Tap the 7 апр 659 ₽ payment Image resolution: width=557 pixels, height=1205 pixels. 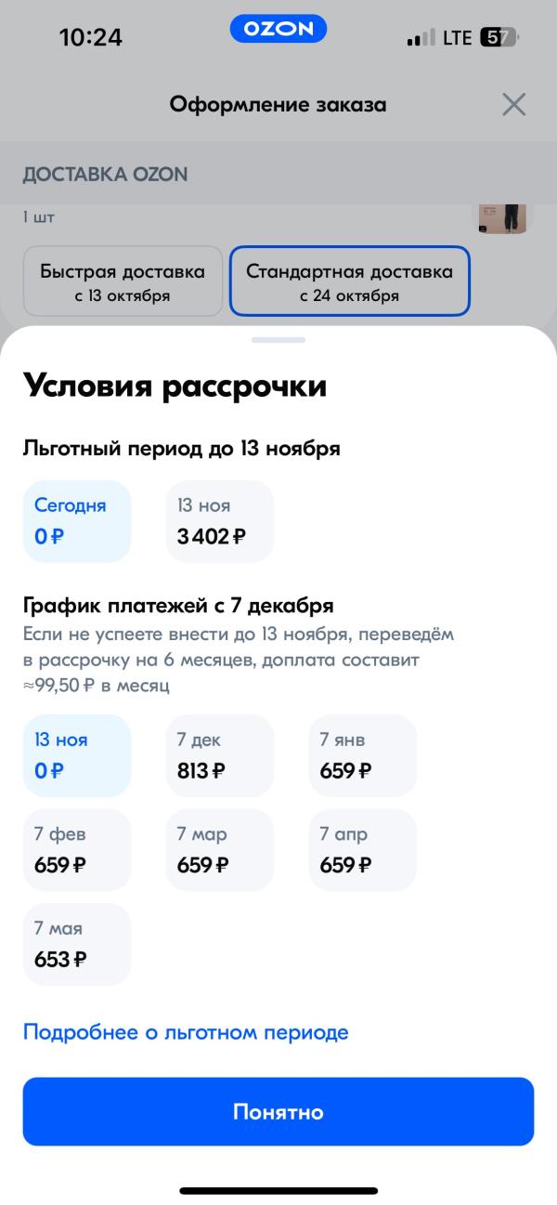coord(363,850)
